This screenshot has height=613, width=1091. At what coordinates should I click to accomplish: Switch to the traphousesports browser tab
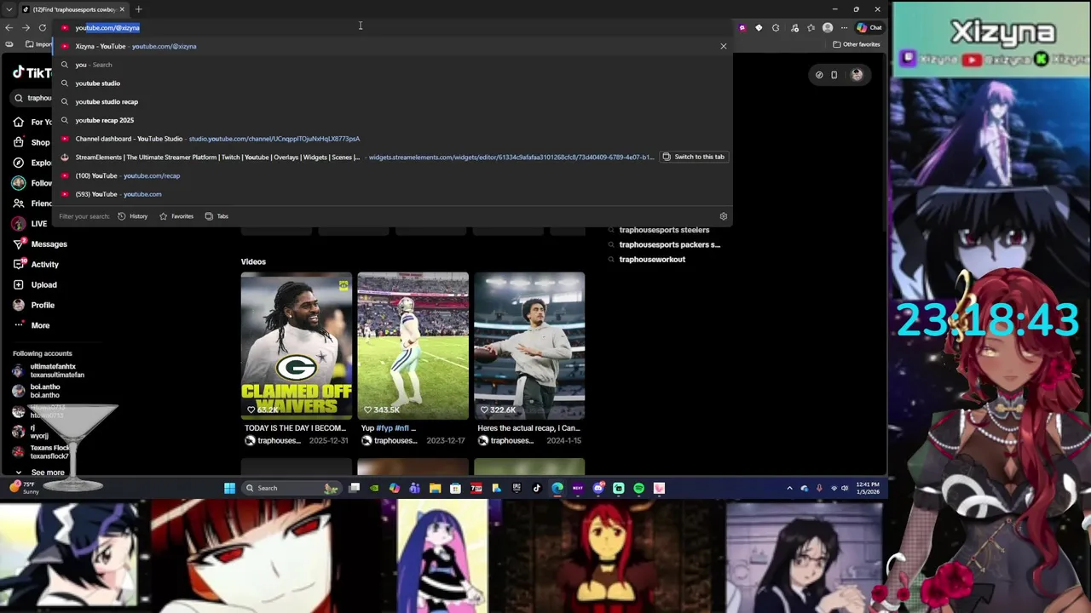[x=75, y=9]
